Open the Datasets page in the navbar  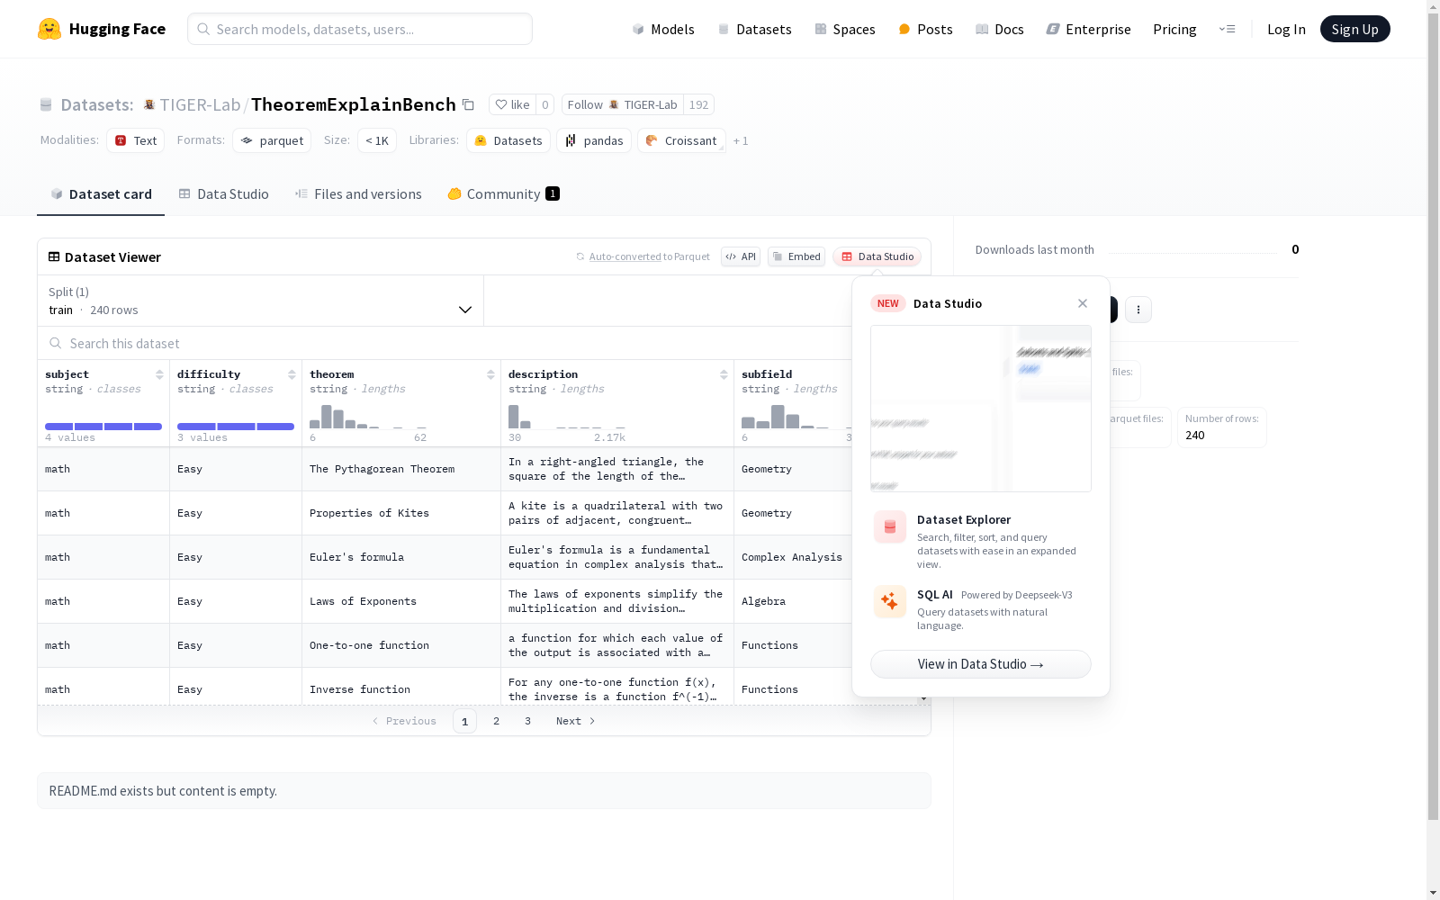754,29
